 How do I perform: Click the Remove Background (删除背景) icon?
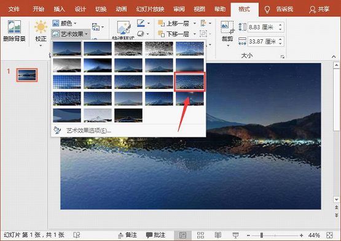[x=14, y=27]
